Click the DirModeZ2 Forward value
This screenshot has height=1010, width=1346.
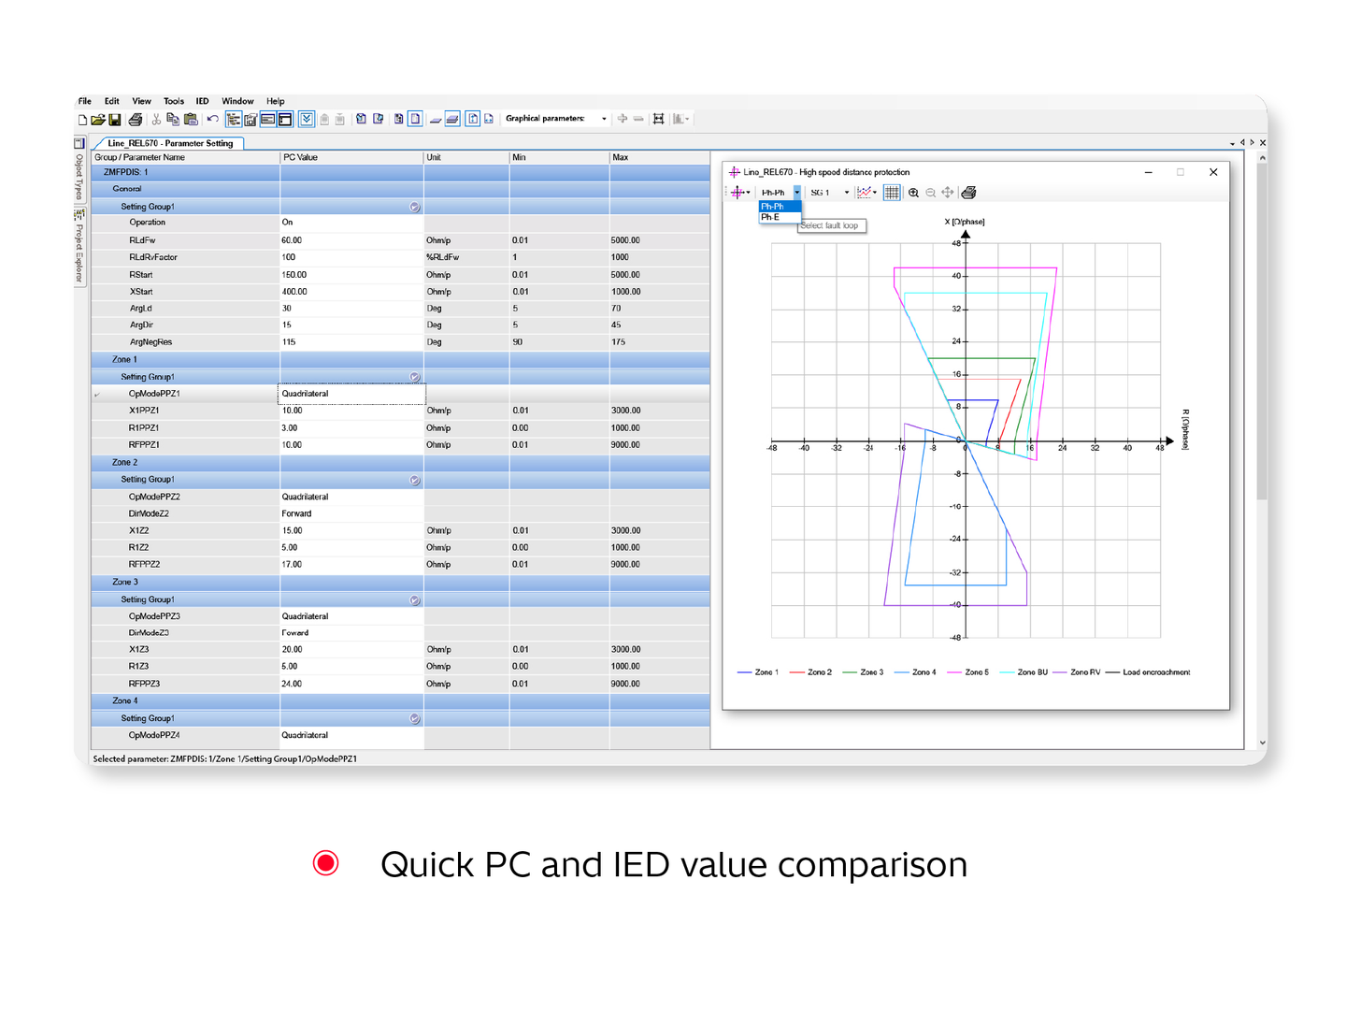tap(351, 513)
